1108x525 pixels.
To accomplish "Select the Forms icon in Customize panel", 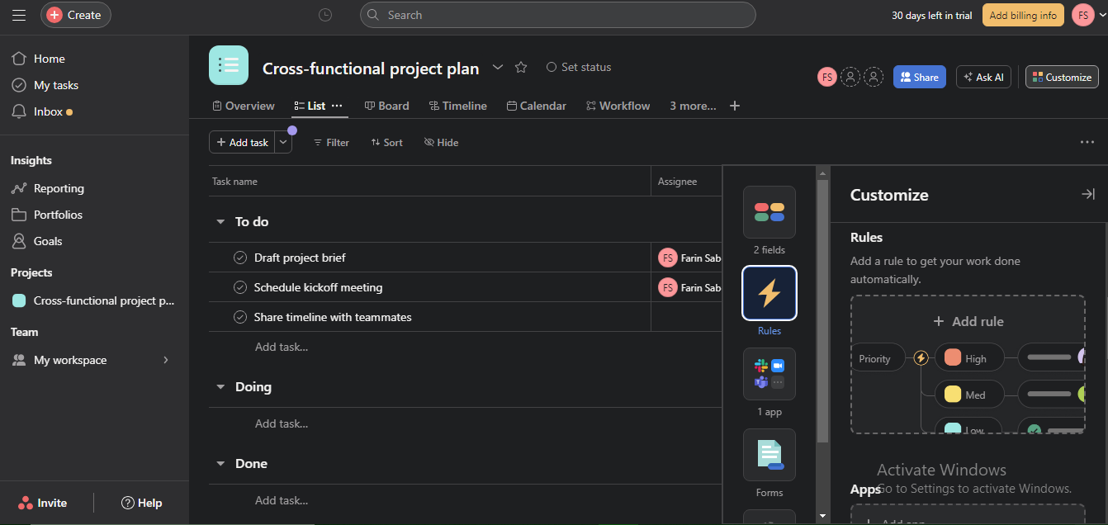I will (769, 455).
